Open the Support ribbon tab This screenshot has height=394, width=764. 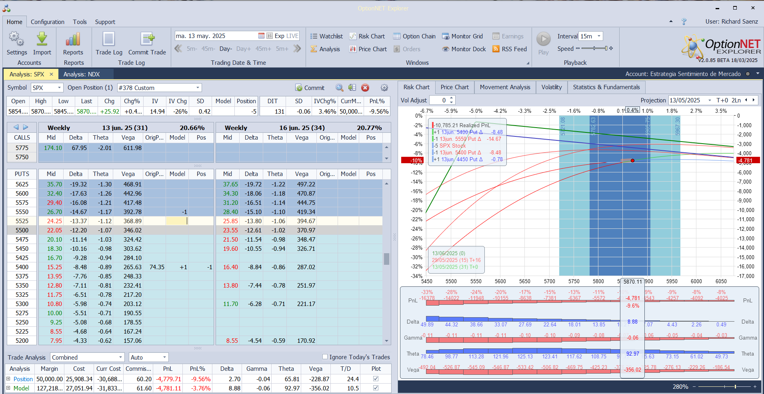coord(105,22)
